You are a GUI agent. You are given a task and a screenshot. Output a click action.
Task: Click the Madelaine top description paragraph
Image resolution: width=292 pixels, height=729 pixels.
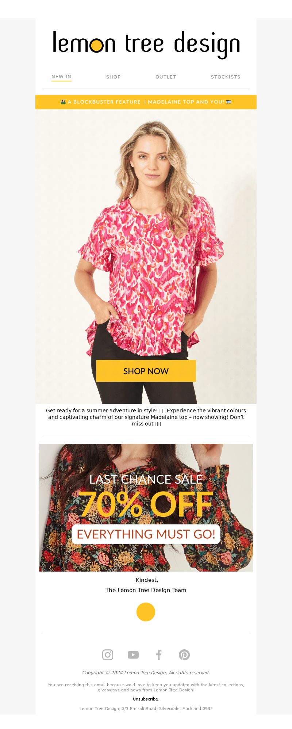point(146,417)
